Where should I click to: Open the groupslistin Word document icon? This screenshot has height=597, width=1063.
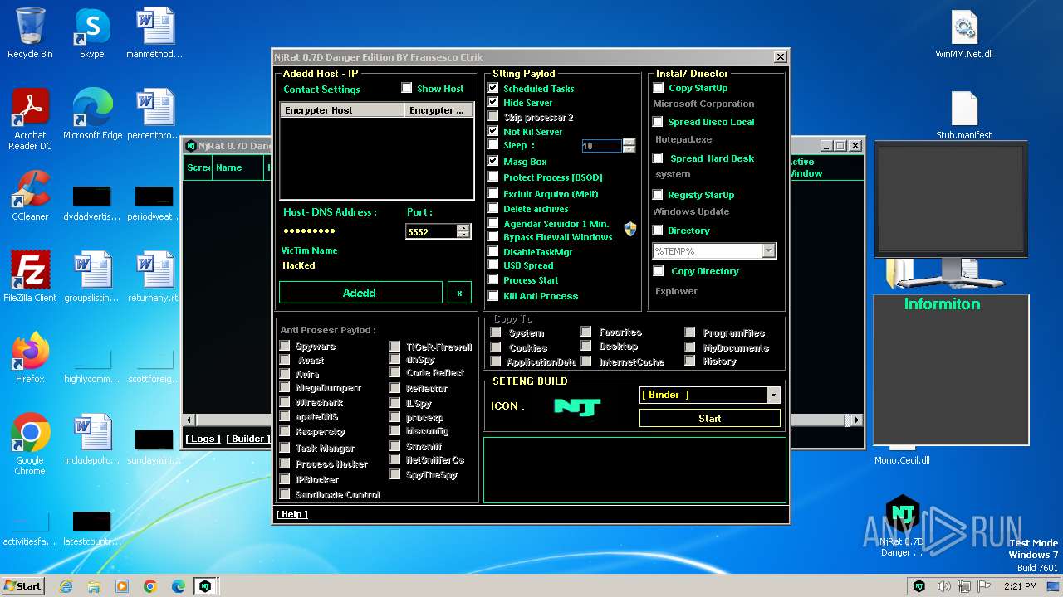coord(92,277)
